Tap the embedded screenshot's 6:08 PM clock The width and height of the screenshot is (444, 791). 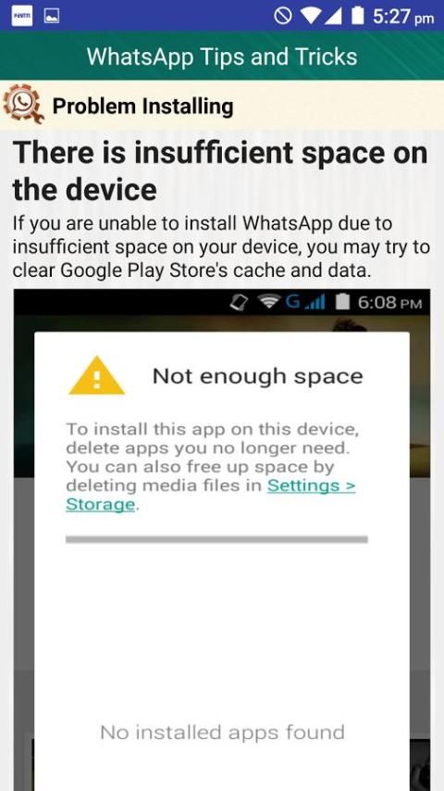(x=389, y=303)
